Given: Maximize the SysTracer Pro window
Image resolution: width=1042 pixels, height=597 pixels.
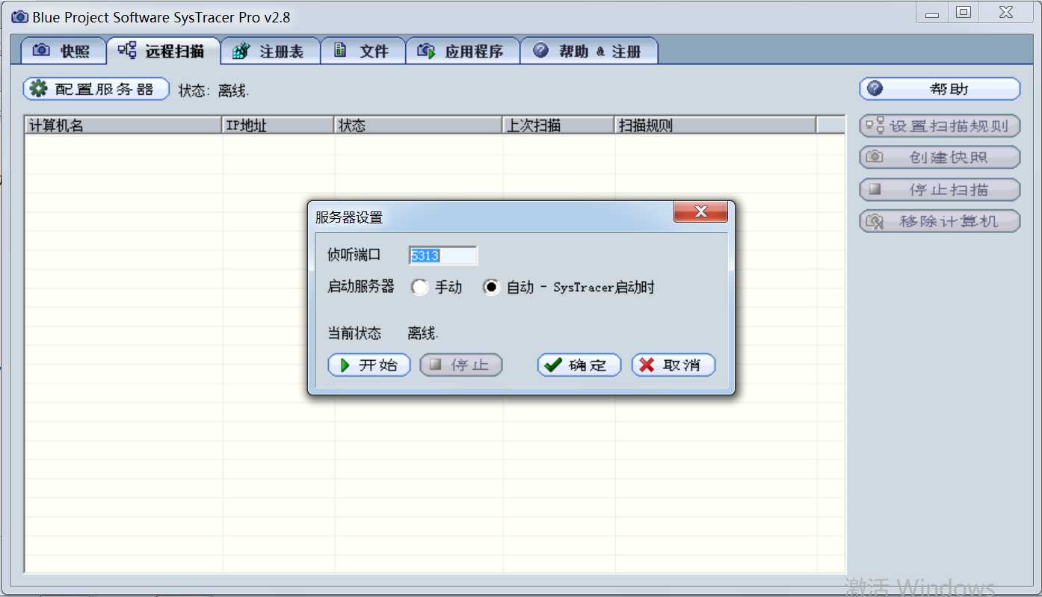Looking at the screenshot, I should click(x=964, y=13).
